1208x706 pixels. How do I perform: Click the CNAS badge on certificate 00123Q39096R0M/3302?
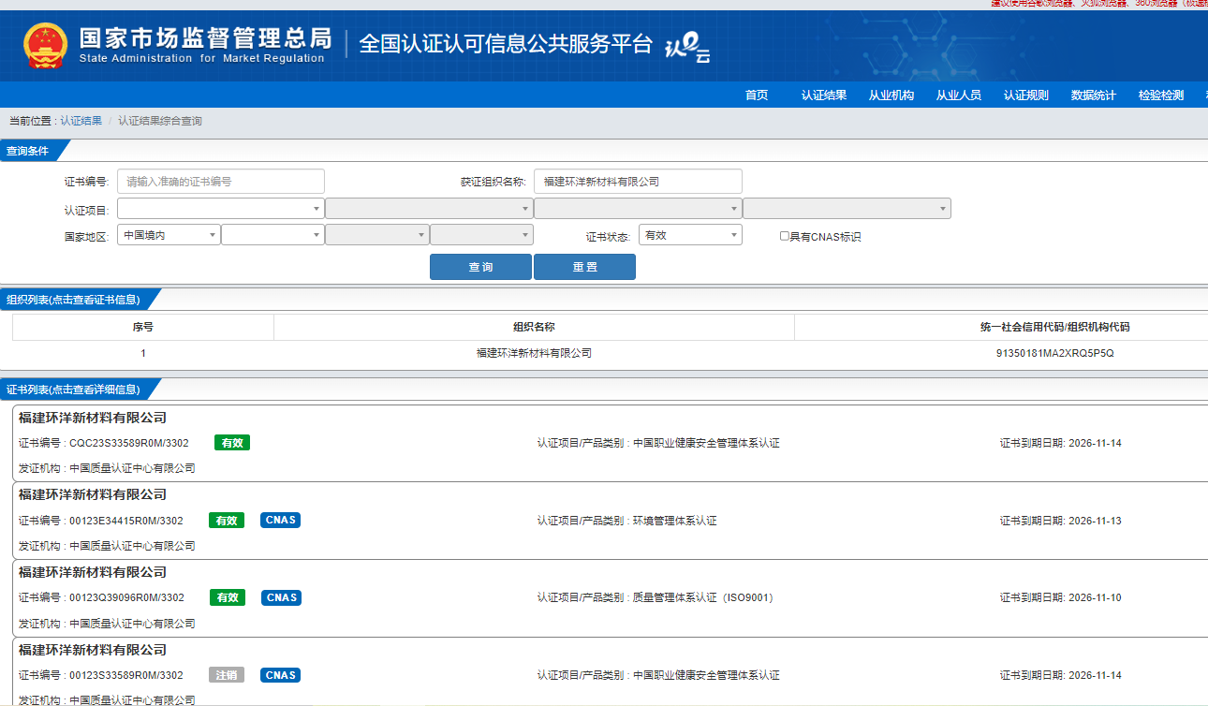click(280, 597)
